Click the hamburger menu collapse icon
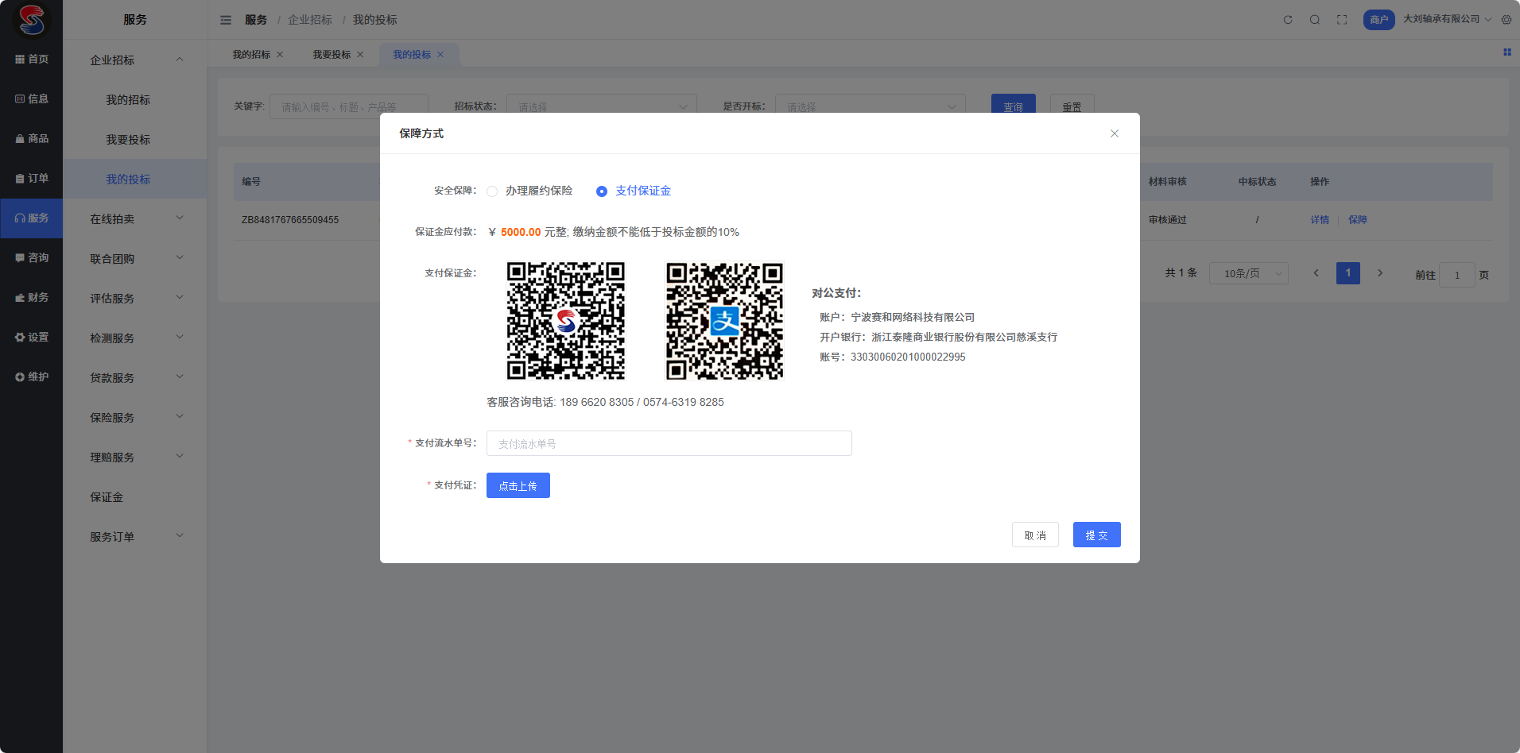This screenshot has height=753, width=1520. tap(226, 20)
